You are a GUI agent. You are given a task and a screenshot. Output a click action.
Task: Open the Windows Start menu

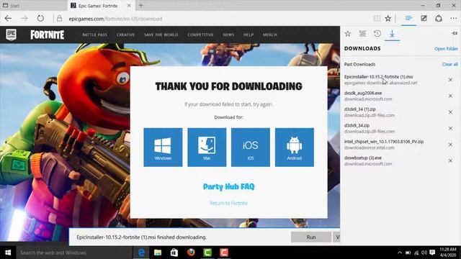click(x=8, y=253)
